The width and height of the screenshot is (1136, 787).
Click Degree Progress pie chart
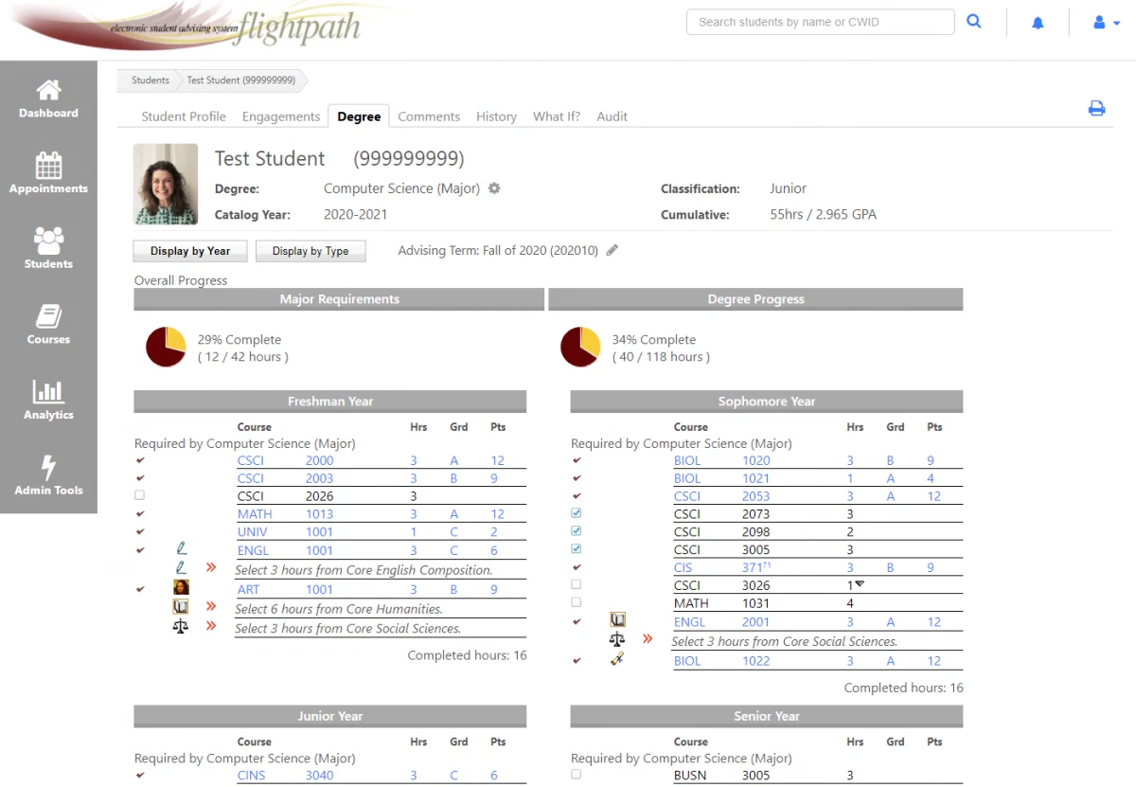coord(580,348)
